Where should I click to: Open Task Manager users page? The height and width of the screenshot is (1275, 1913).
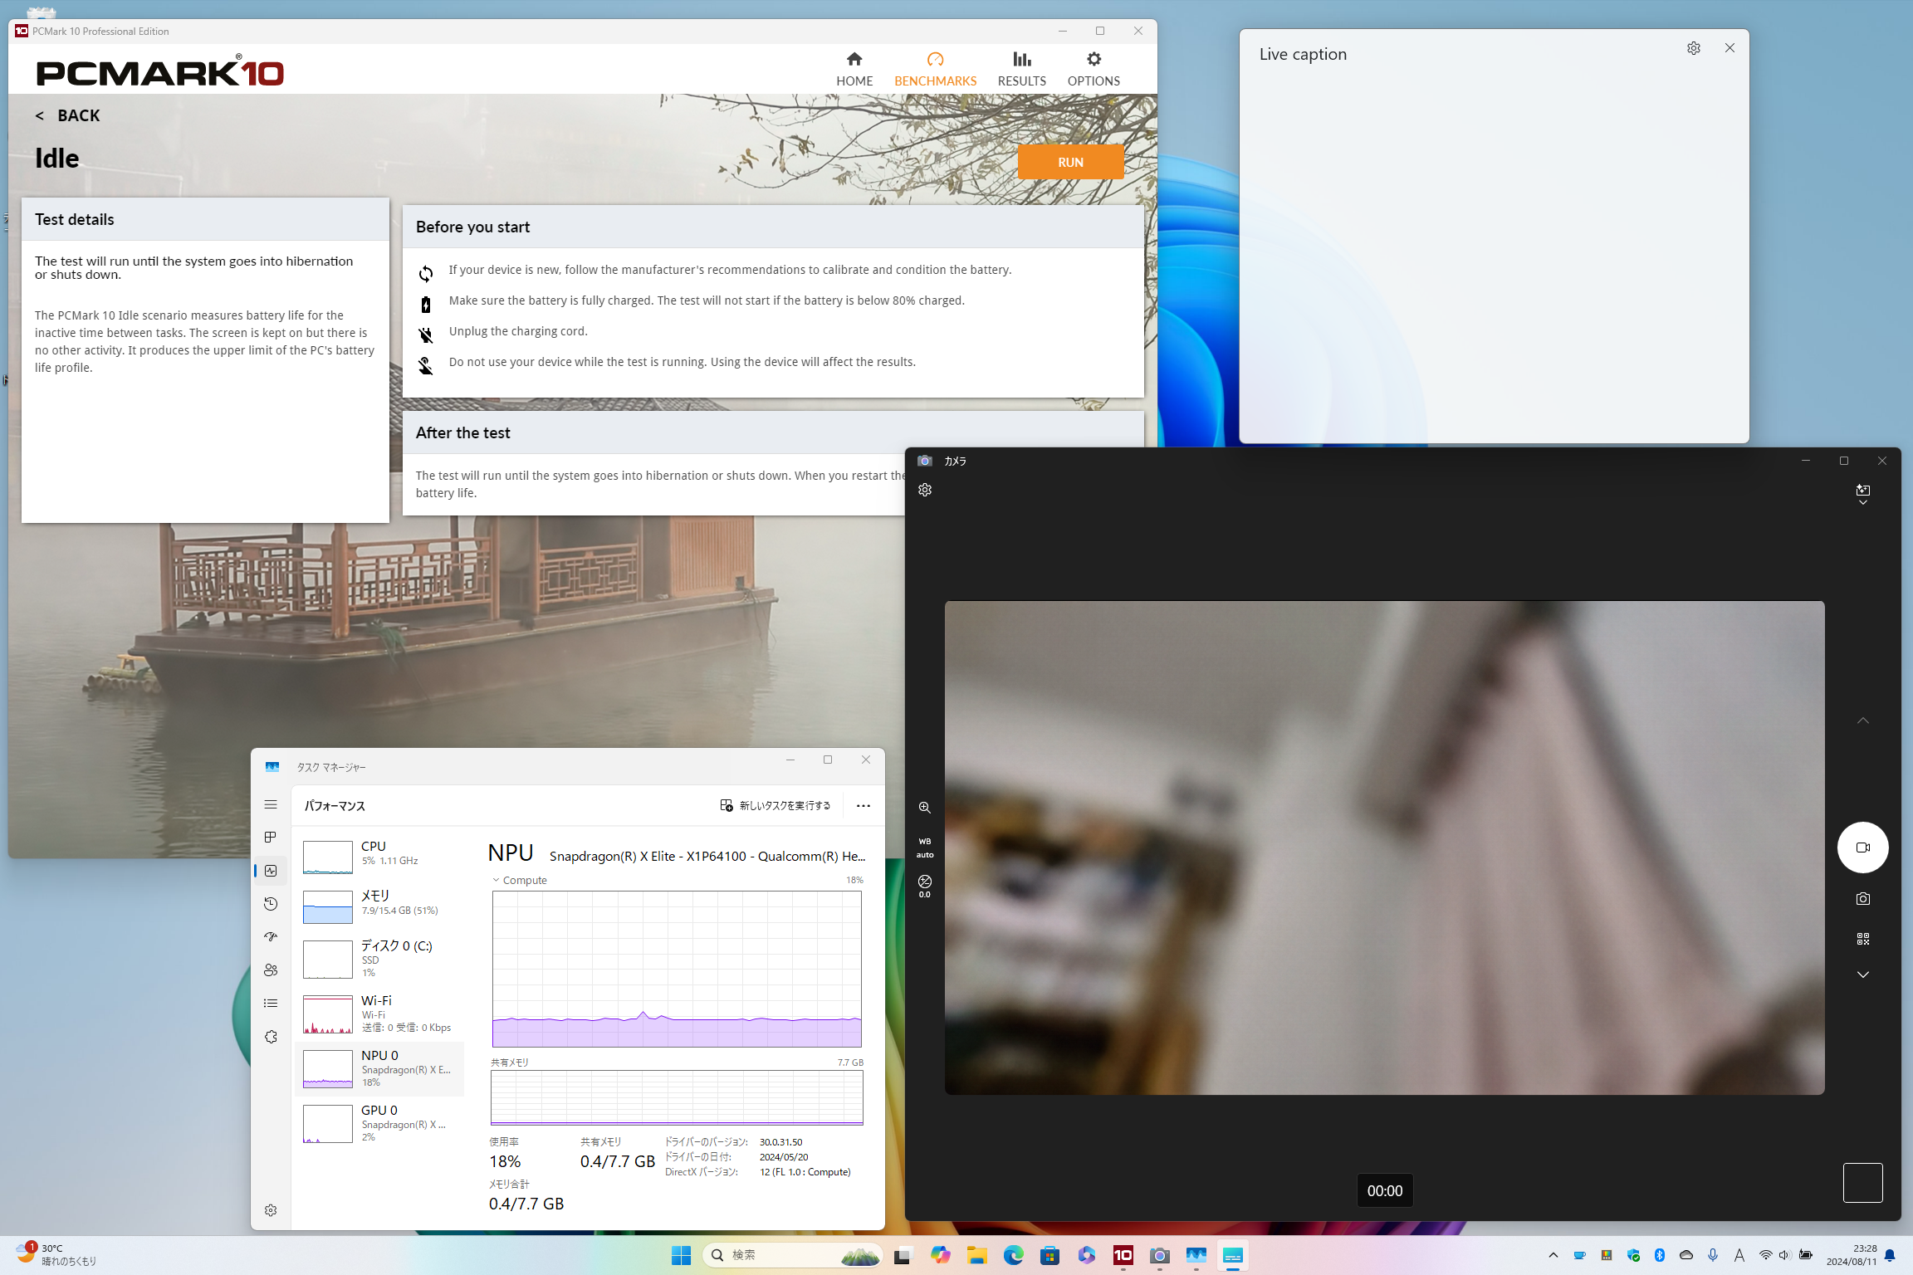271,970
